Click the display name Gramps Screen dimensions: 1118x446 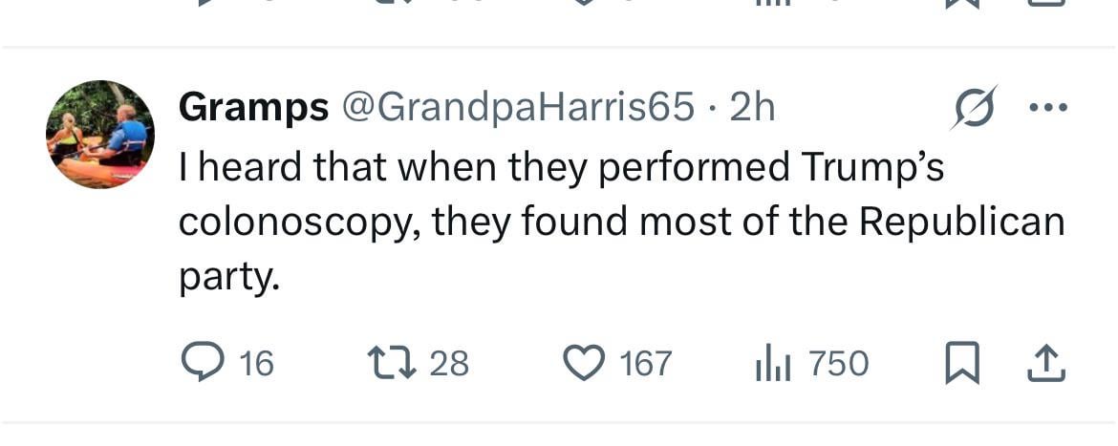point(253,108)
